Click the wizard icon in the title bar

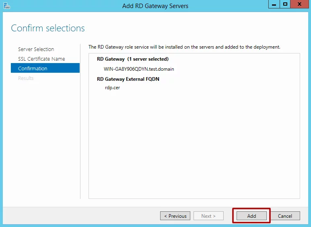pyautogui.click(x=6, y=6)
